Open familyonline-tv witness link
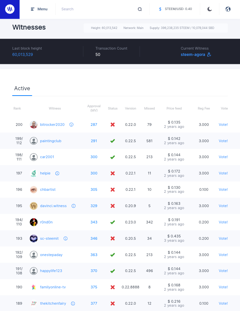This screenshot has height=311, width=240. click(x=53, y=287)
